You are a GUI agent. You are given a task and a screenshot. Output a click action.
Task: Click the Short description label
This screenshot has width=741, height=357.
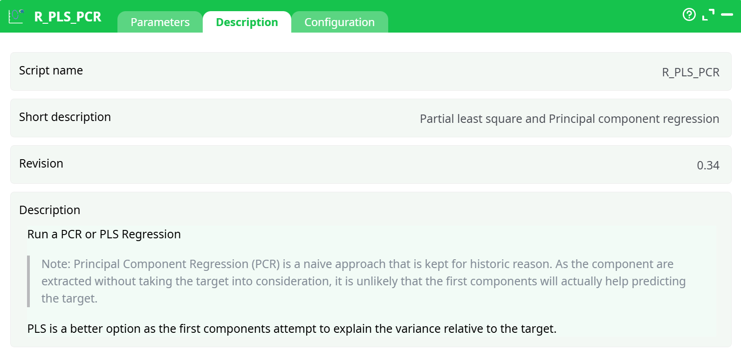pos(65,117)
